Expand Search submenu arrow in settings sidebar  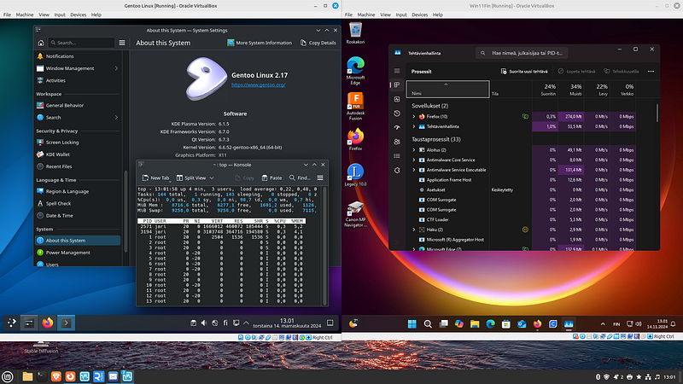(116, 118)
